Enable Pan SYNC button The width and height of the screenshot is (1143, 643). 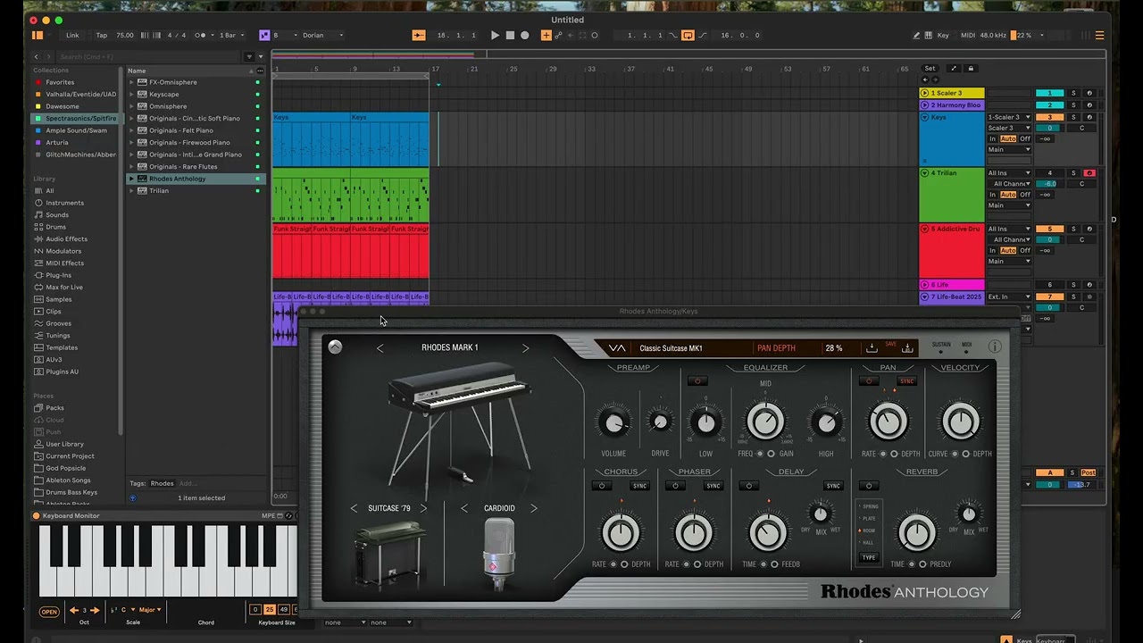coord(907,381)
